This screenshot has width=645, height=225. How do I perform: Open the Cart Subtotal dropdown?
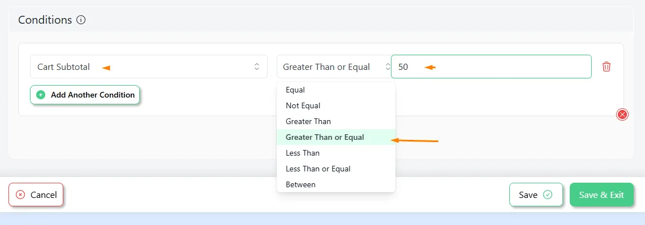[x=148, y=67]
